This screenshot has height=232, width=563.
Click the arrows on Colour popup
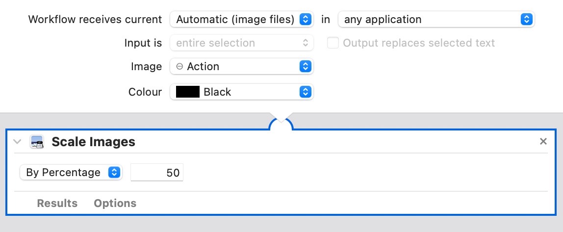[x=305, y=92]
